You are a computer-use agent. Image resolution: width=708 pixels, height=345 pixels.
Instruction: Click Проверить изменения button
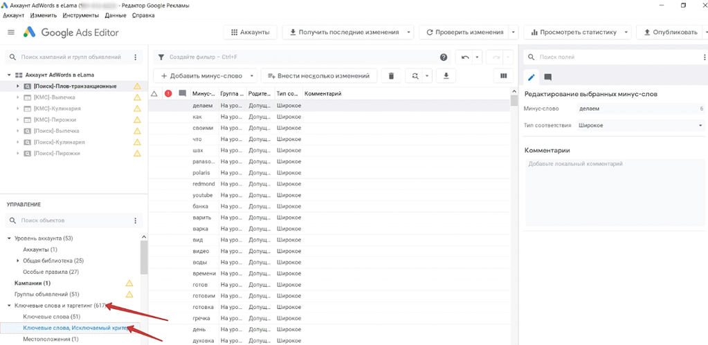464,32
